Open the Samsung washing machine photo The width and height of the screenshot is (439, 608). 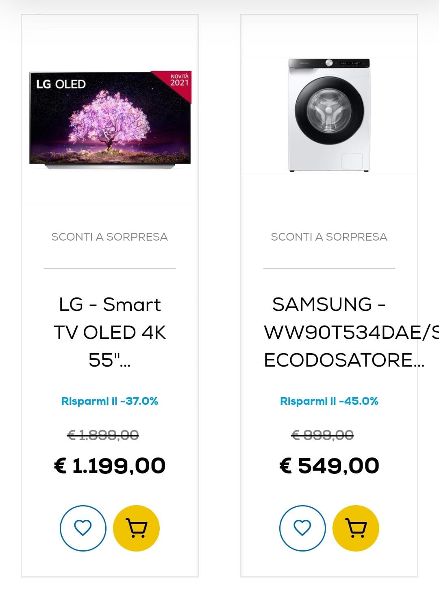[329, 116]
